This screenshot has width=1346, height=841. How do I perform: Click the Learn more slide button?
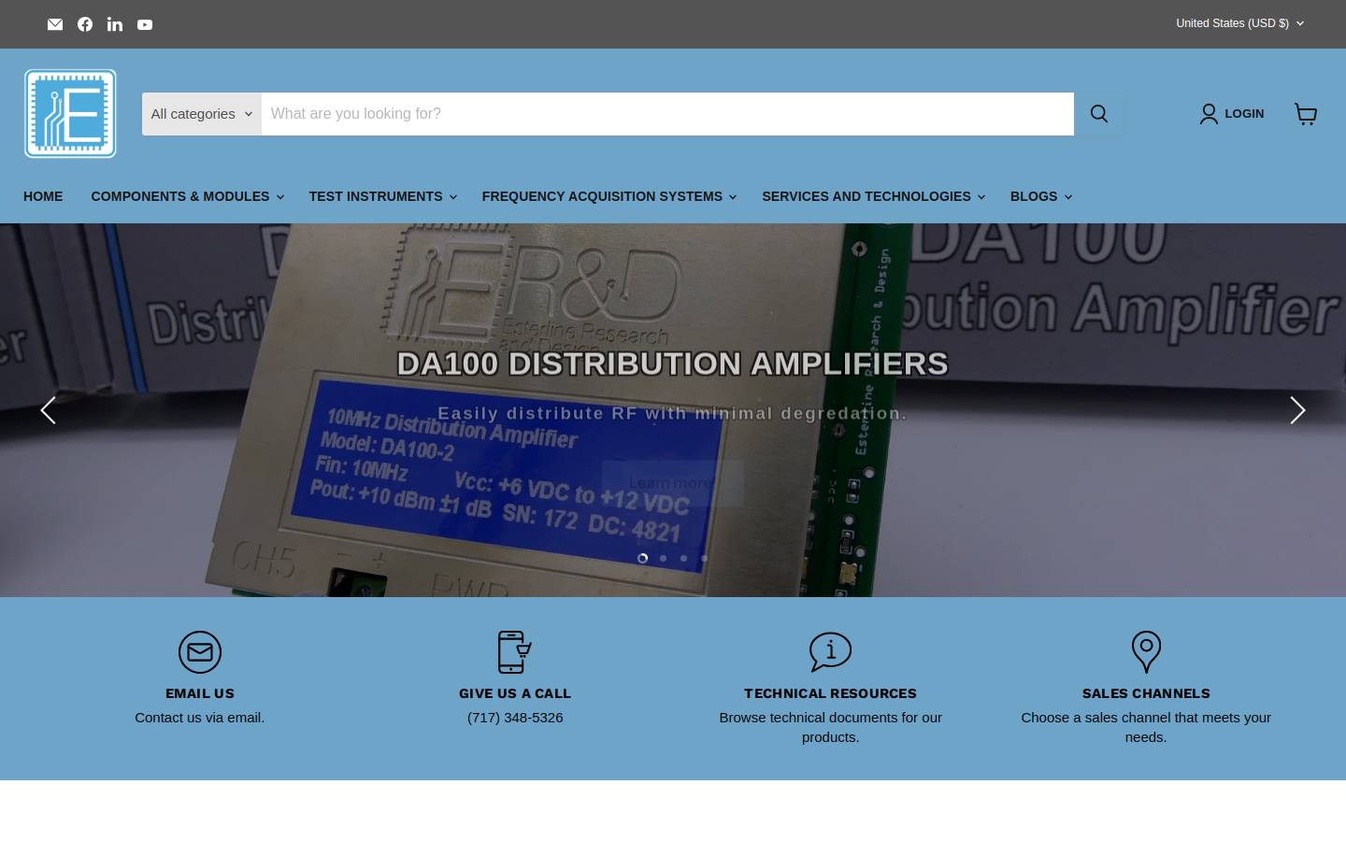click(673, 483)
